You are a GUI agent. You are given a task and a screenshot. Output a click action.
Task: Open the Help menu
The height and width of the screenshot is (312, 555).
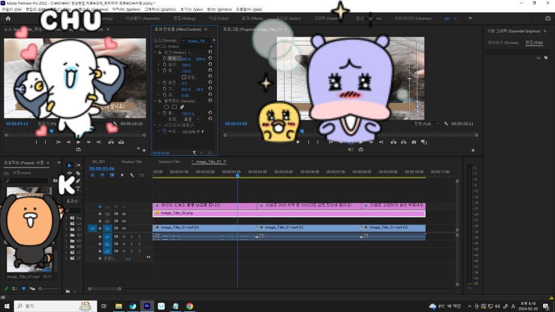(x=249, y=9)
